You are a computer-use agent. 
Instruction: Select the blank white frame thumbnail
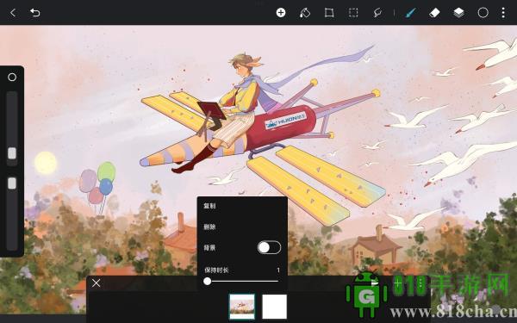point(274,307)
